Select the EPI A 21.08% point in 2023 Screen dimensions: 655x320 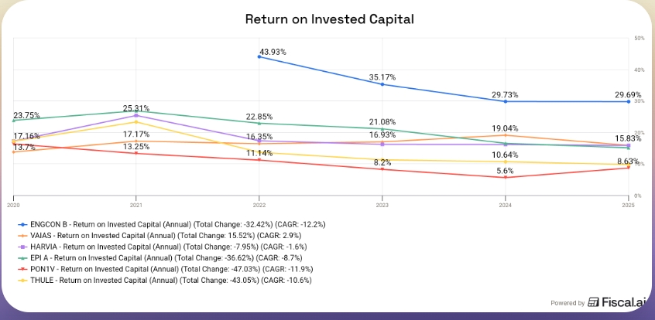[x=382, y=129]
